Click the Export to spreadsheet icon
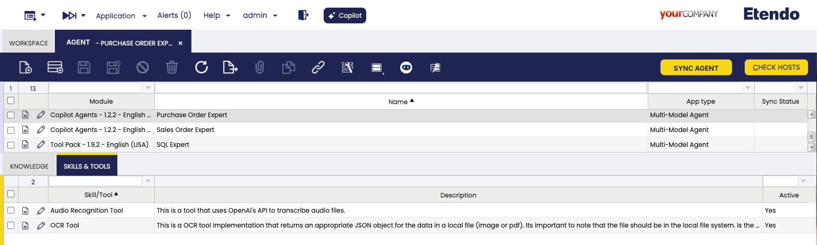This screenshot has height=245, width=817. (230, 67)
